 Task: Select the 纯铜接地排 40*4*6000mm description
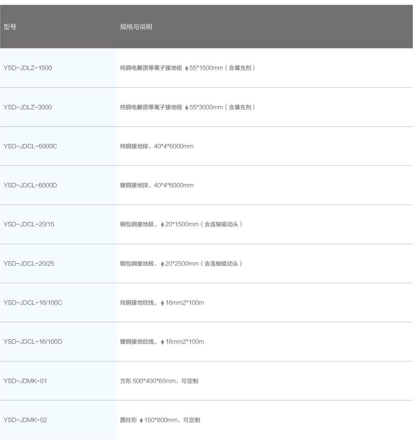[157, 146]
